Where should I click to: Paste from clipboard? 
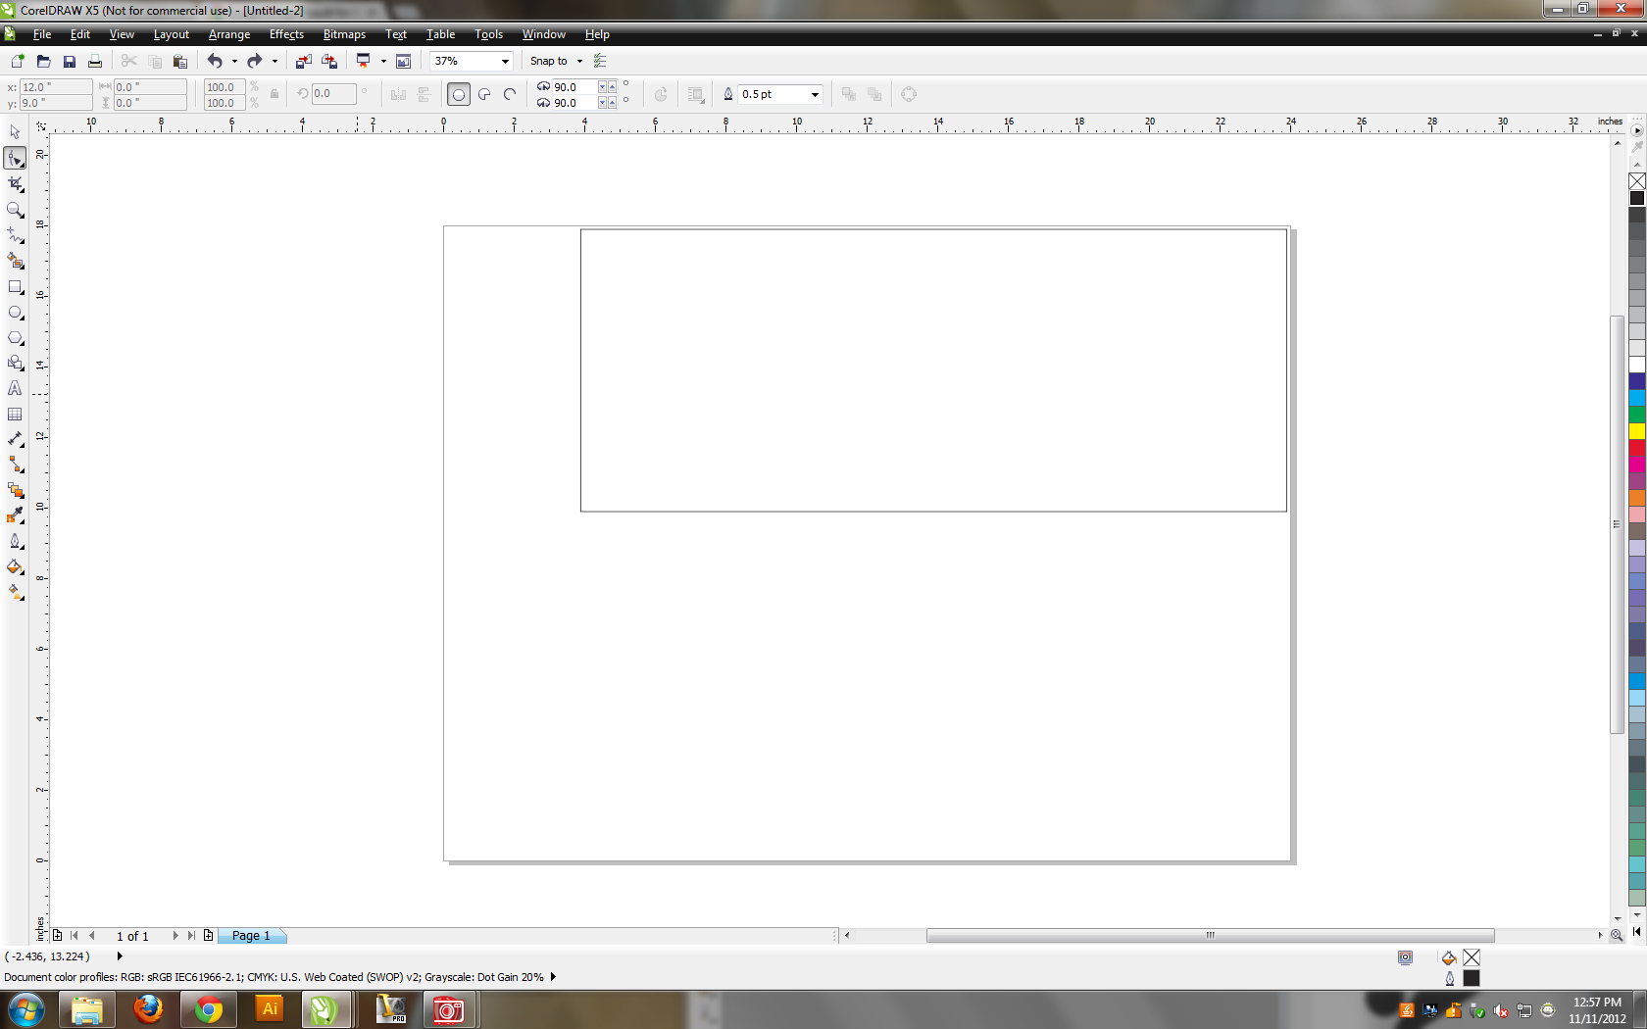coord(180,61)
